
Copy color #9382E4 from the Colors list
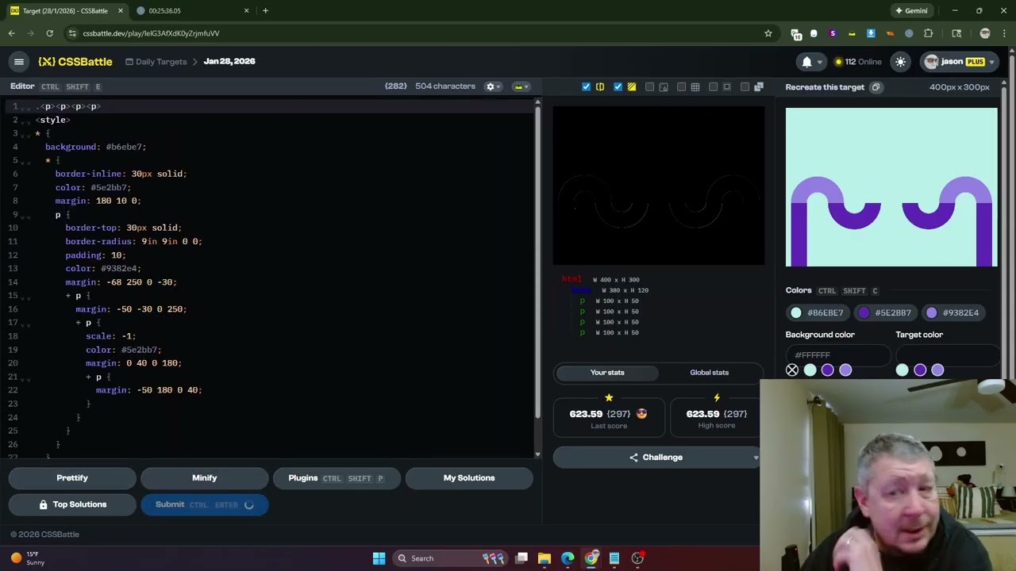tap(953, 312)
